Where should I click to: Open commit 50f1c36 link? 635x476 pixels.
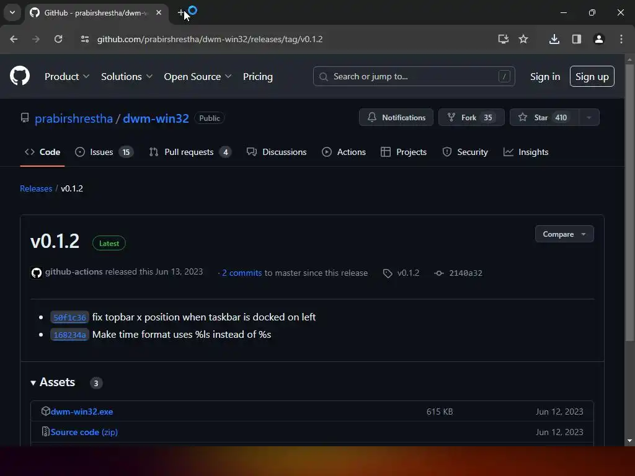point(69,317)
